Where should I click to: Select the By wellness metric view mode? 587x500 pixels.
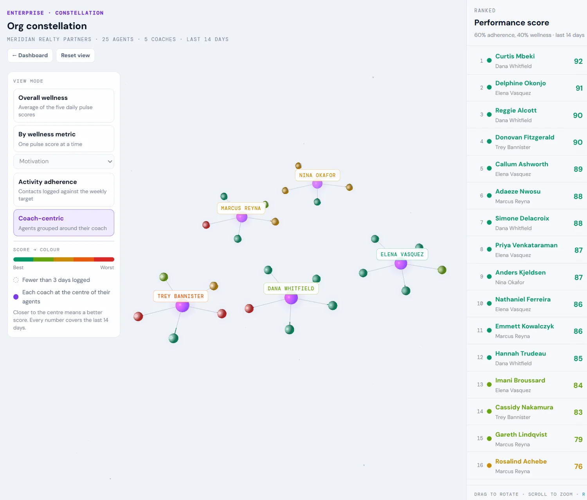(x=64, y=139)
